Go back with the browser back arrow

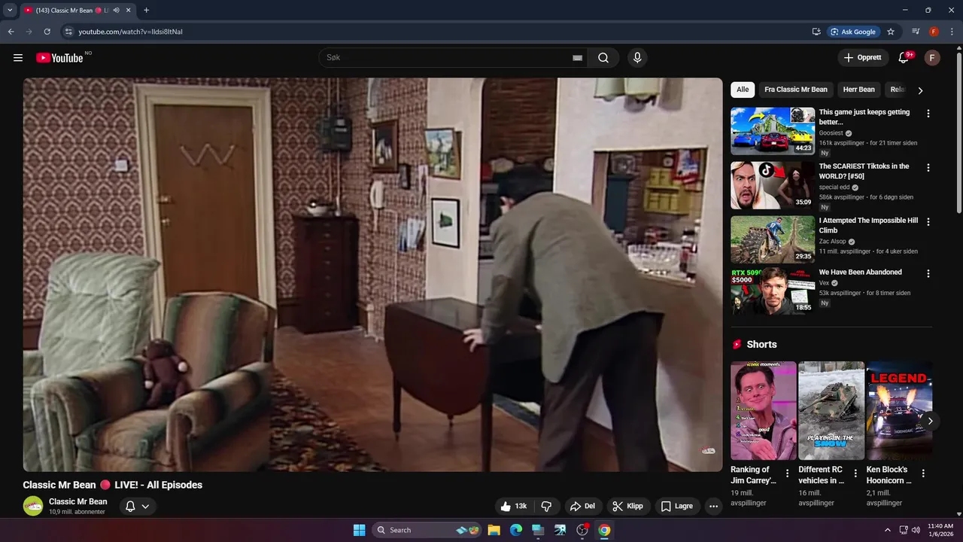click(11, 32)
